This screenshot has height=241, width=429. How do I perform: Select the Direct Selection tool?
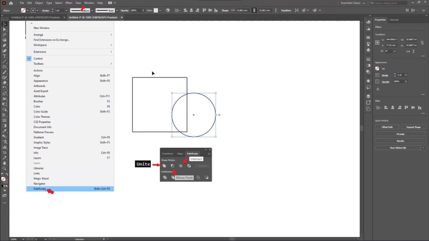(x=4, y=29)
